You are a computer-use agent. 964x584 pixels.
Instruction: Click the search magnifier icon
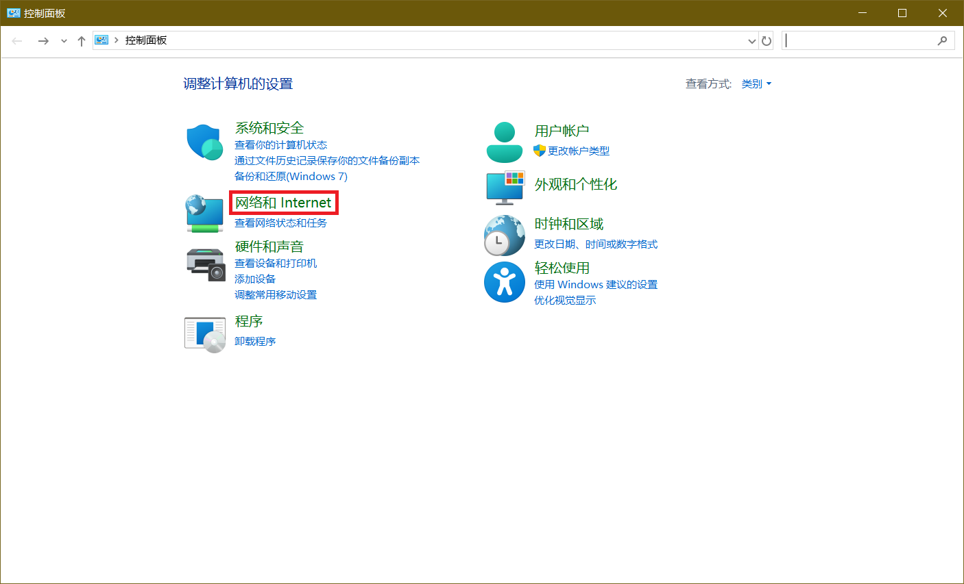942,41
